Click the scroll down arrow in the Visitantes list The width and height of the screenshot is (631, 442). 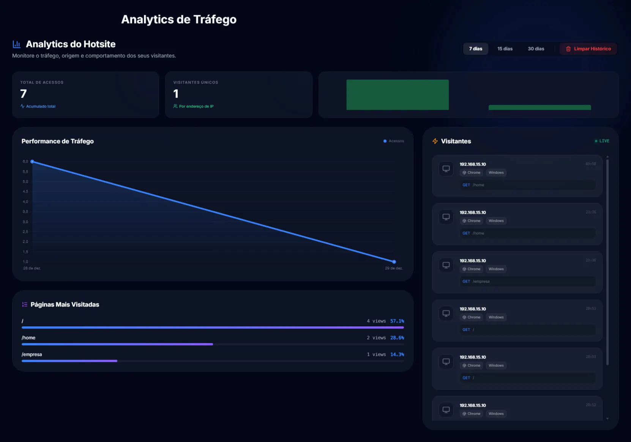[x=607, y=418]
